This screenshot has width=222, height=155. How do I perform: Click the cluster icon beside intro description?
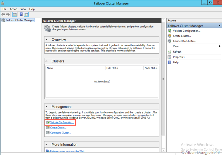pos(48,28)
